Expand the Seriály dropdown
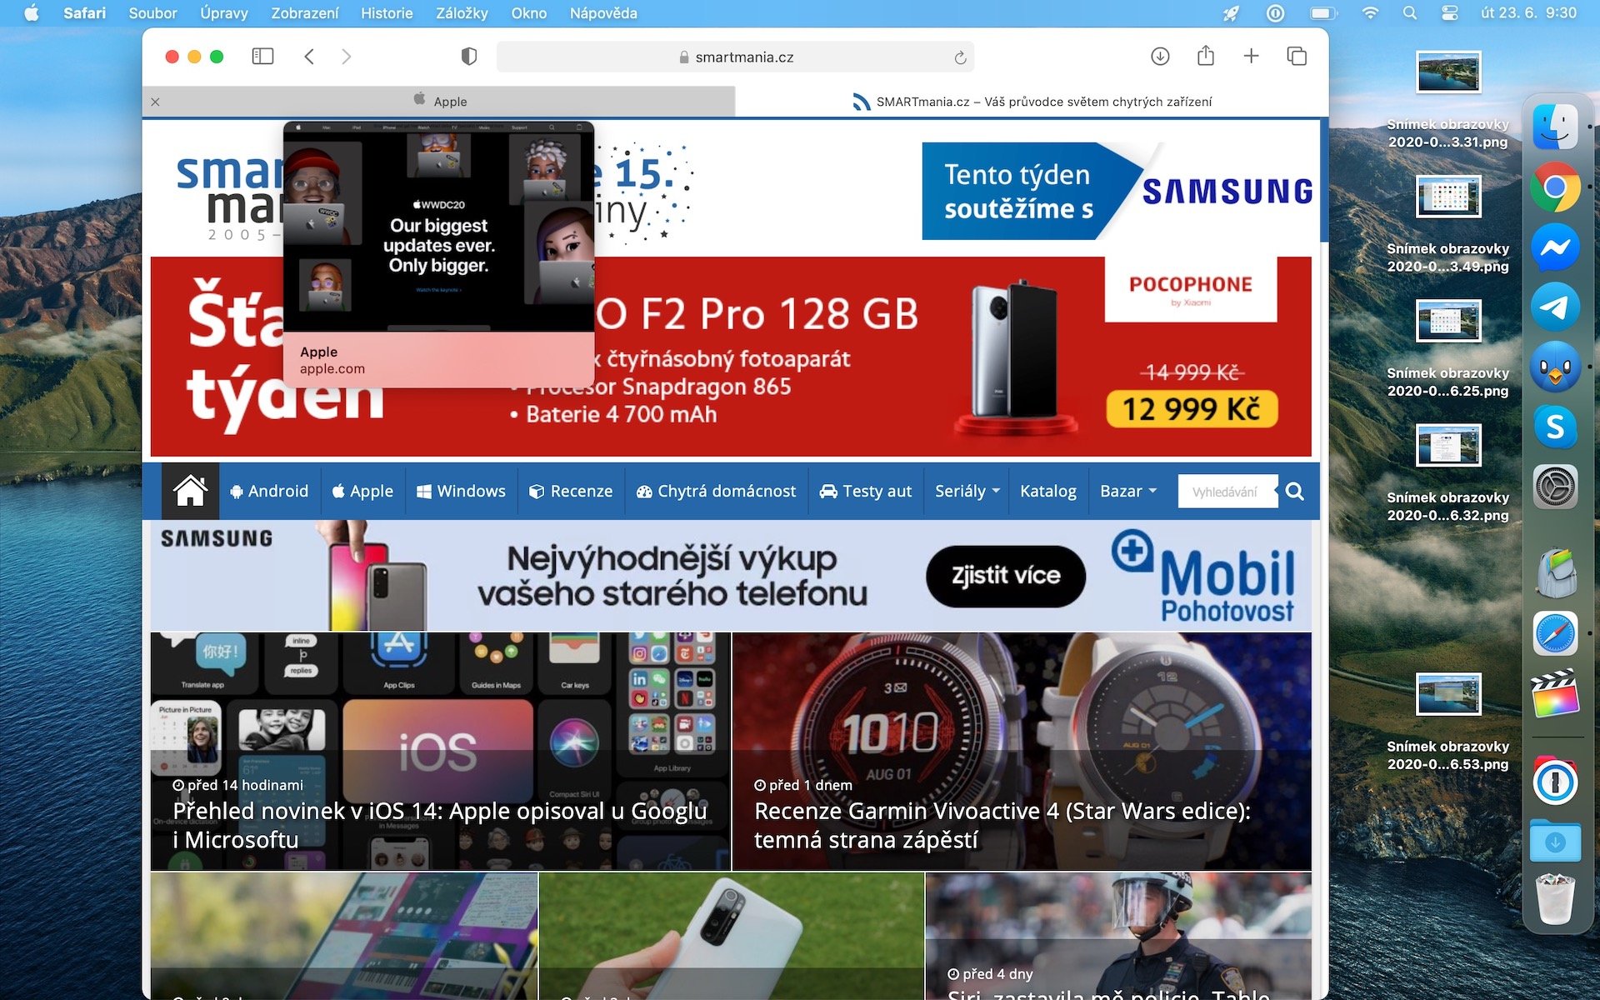Screen dimensions: 1600x1000 [967, 491]
